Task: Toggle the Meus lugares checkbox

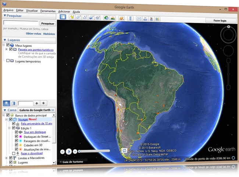Action: pos(8,45)
